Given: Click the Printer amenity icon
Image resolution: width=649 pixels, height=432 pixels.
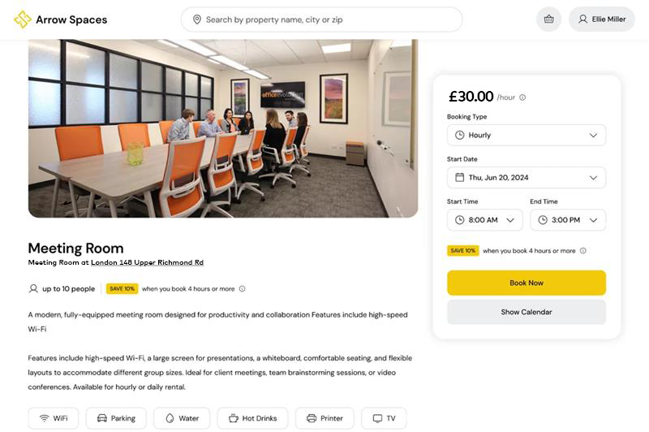Looking at the screenshot, I should coord(312,418).
